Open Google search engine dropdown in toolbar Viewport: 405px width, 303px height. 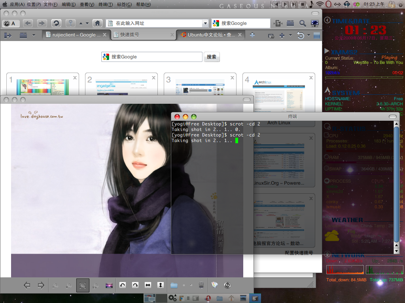pos(216,23)
